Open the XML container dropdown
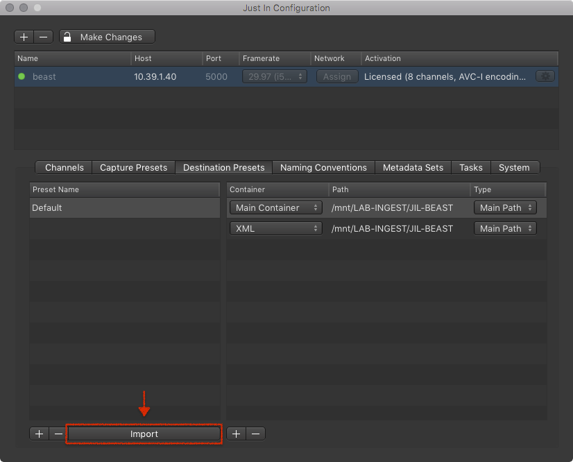This screenshot has height=462, width=573. click(276, 228)
